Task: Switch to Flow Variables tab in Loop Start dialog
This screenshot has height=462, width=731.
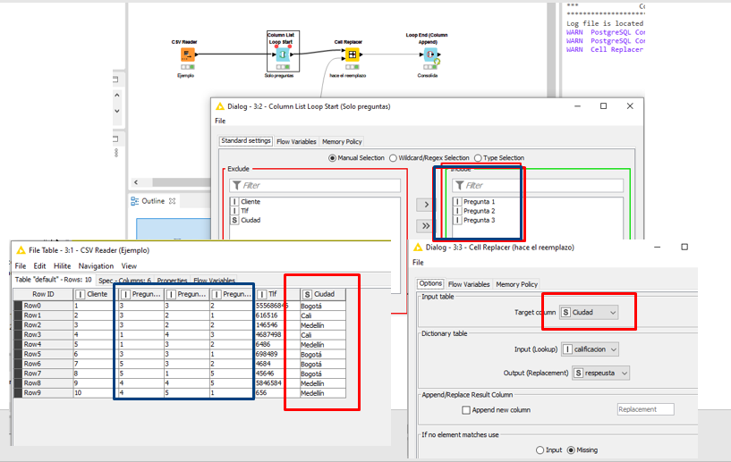Action: point(296,141)
